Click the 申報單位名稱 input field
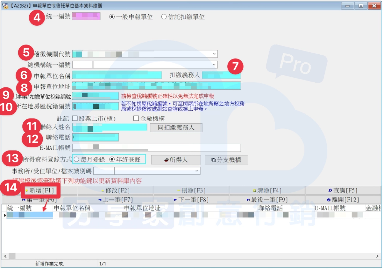 pos(117,75)
